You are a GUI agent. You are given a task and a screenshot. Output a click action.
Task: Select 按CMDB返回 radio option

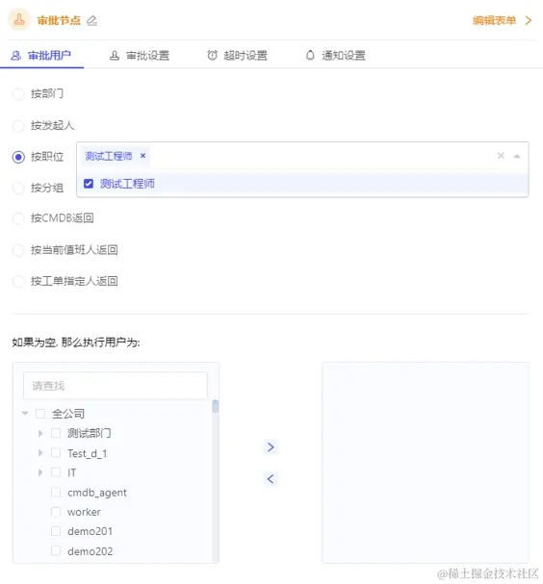pyautogui.click(x=18, y=218)
